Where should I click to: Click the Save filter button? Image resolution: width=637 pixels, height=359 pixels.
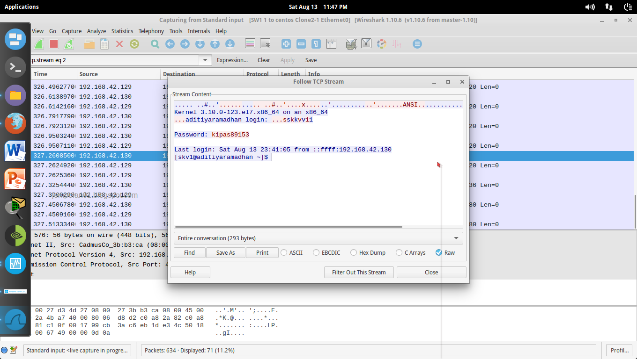pyautogui.click(x=311, y=60)
